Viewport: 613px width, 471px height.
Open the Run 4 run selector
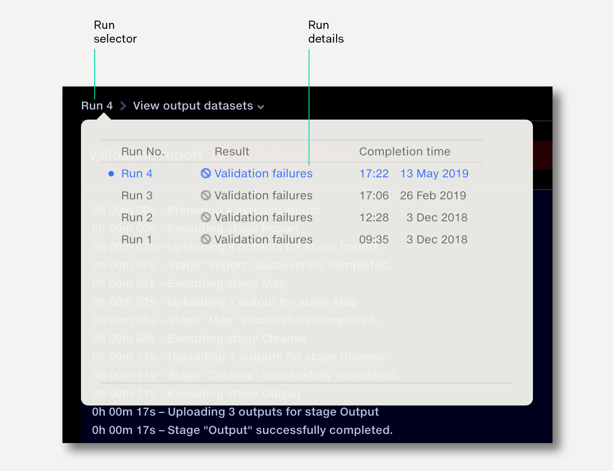click(97, 106)
